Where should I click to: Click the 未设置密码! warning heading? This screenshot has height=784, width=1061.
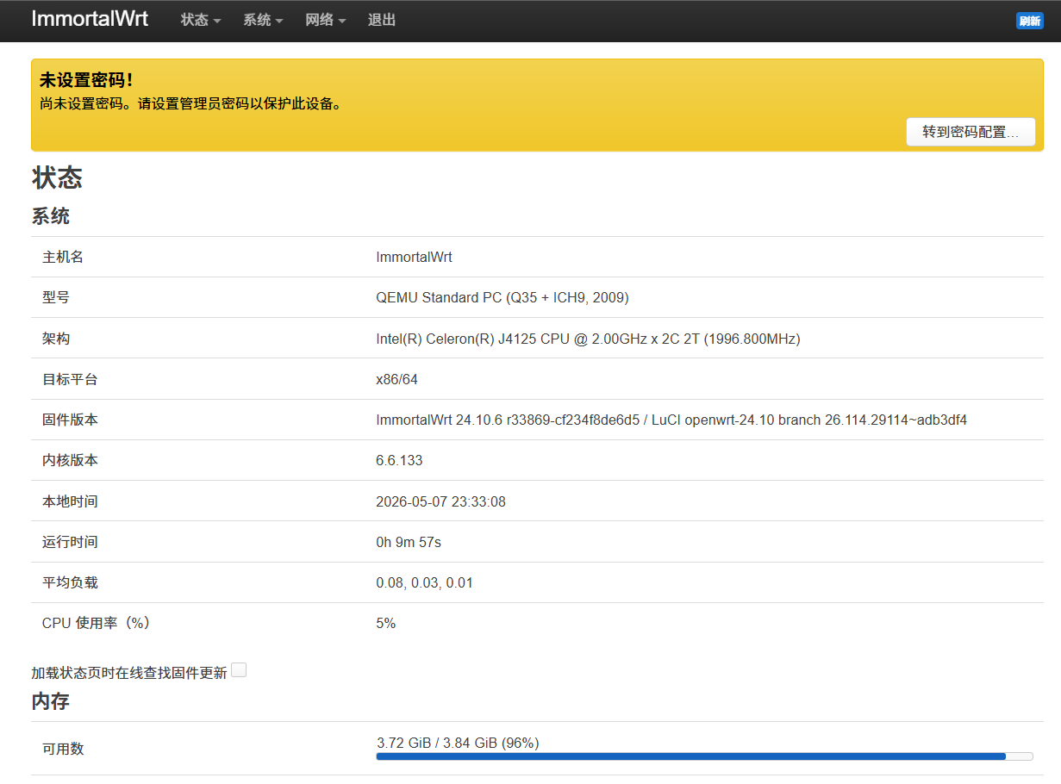(86, 80)
